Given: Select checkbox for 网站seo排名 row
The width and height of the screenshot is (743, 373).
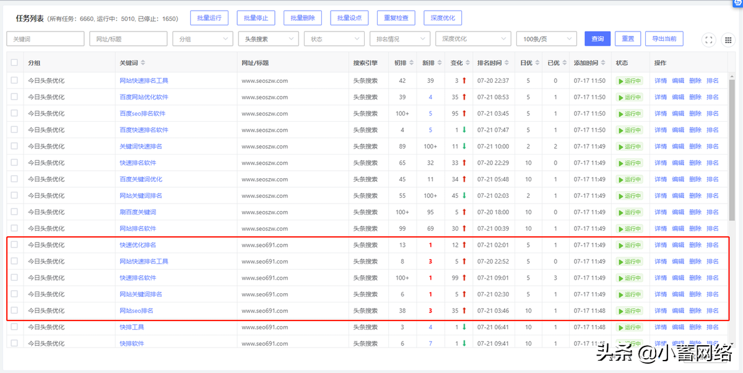Looking at the screenshot, I should click(14, 311).
